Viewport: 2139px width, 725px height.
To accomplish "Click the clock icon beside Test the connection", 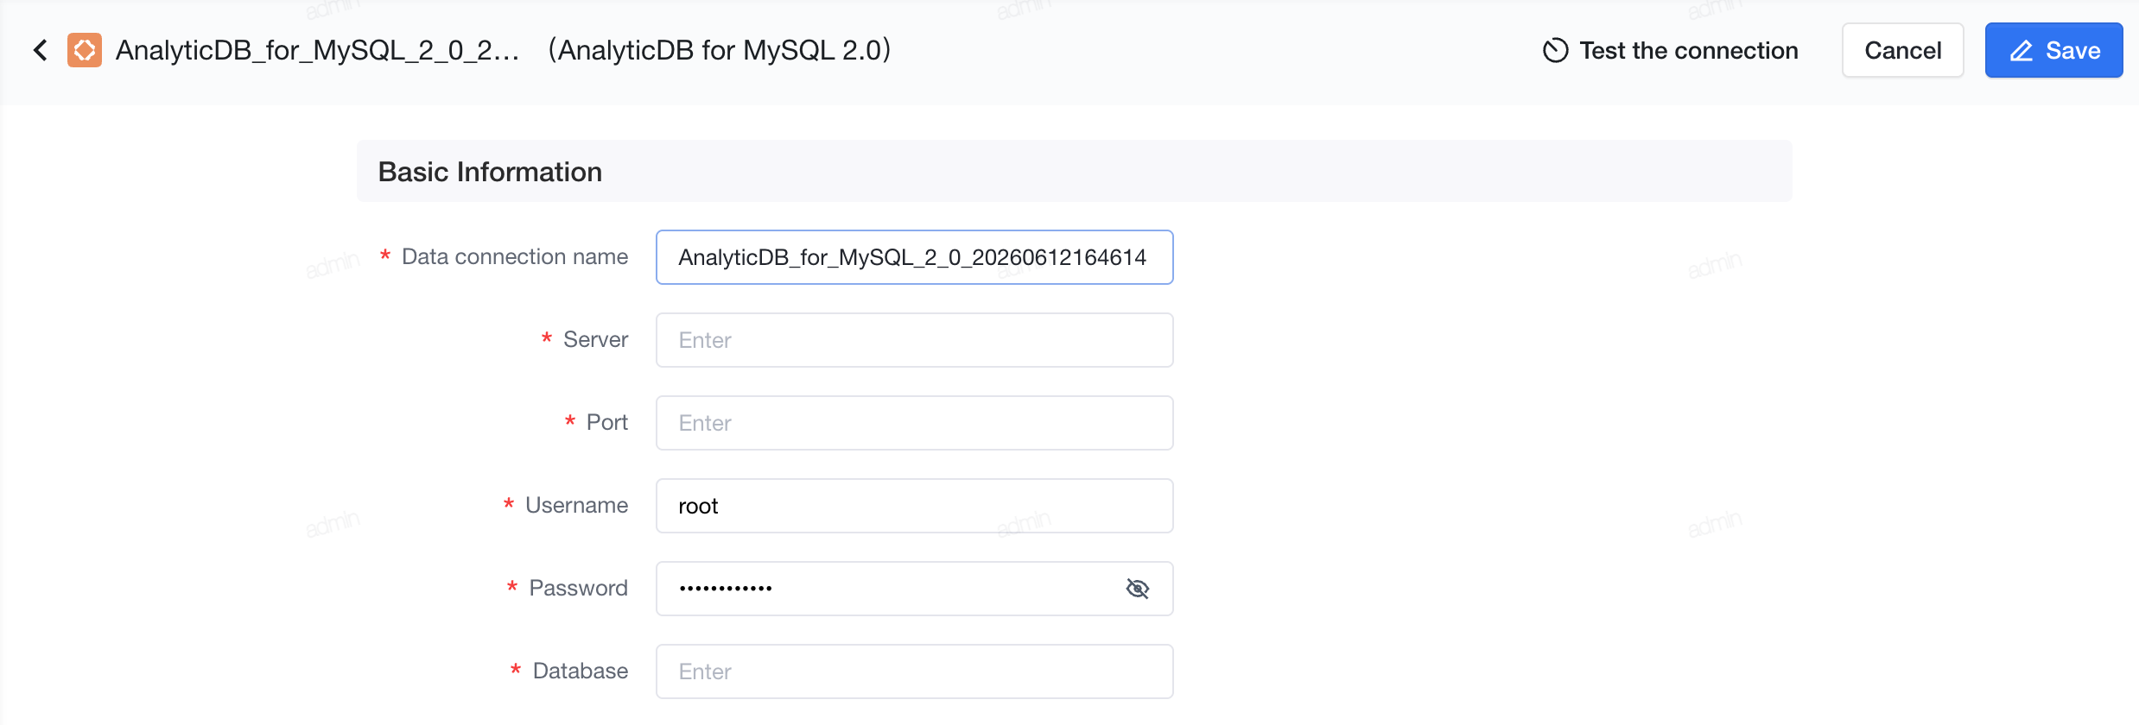I will coord(1555,51).
